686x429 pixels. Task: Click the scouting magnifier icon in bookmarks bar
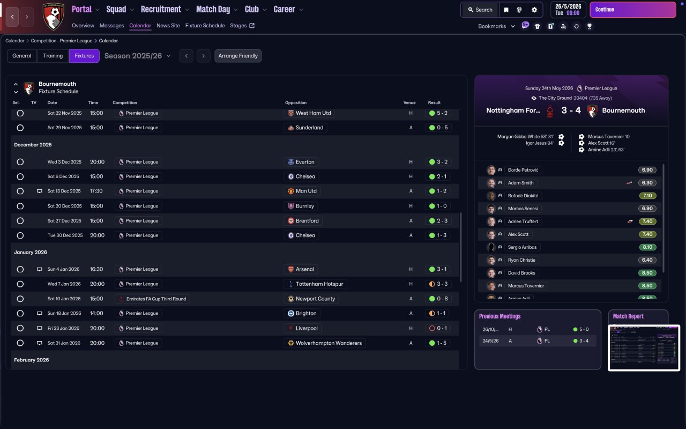[x=563, y=26]
